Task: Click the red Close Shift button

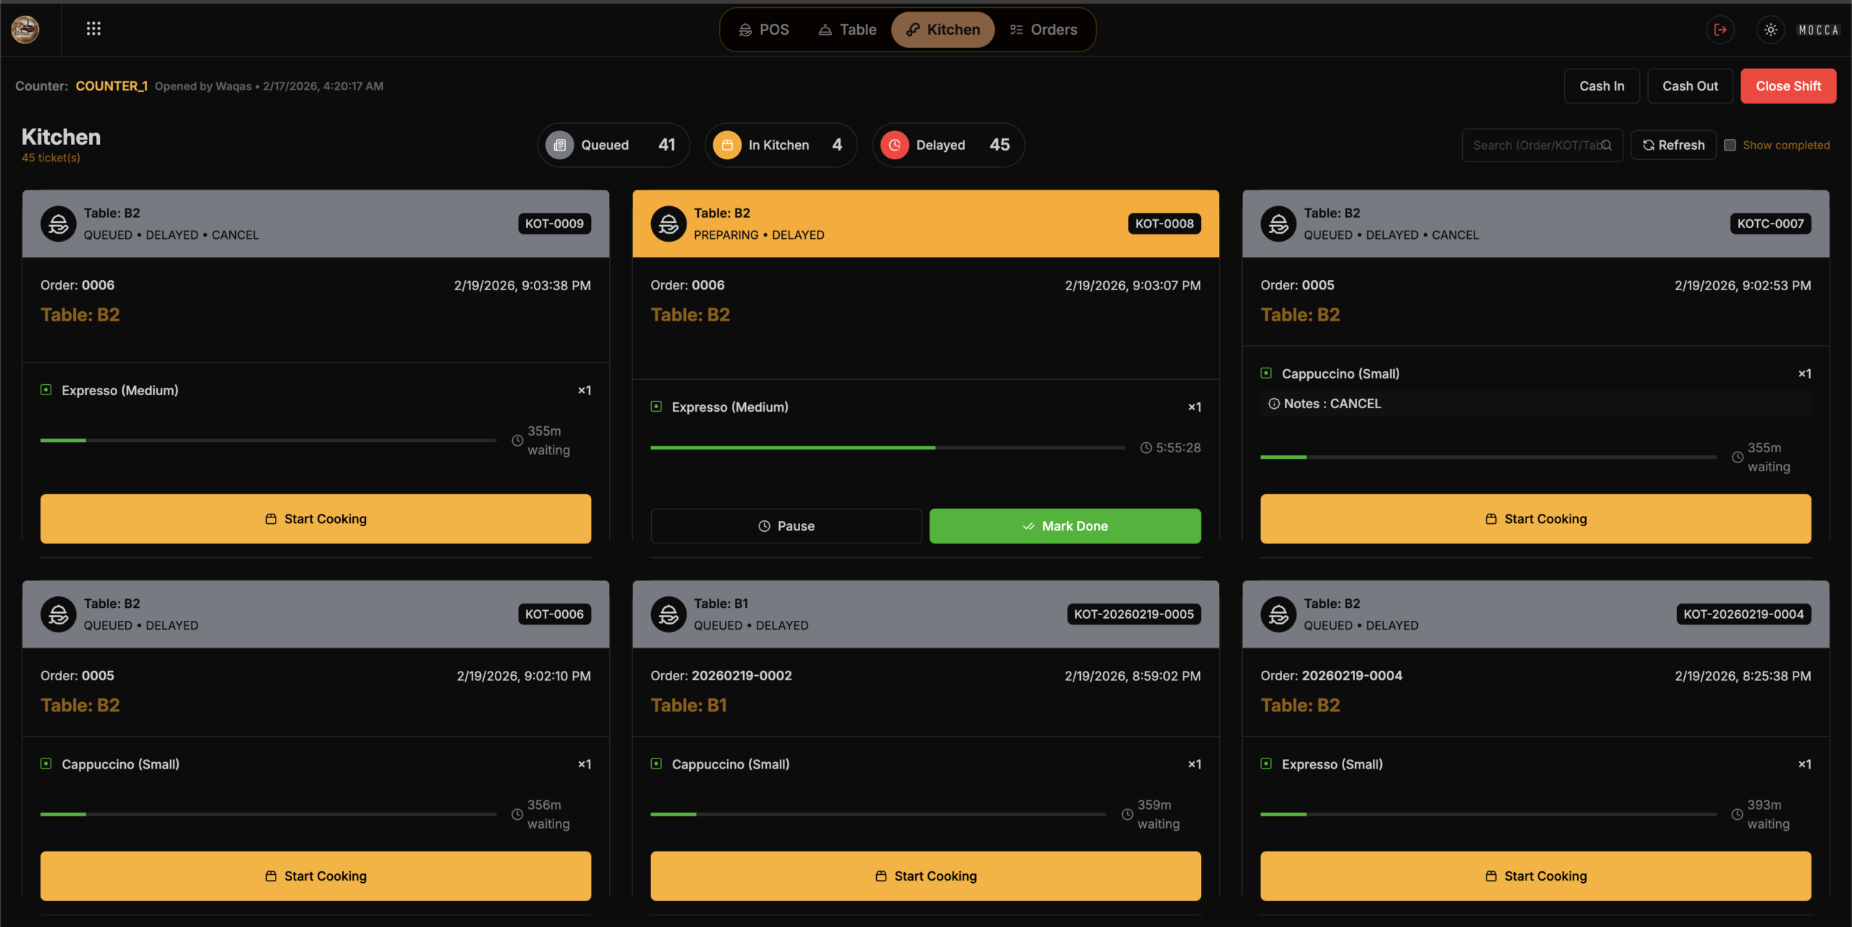Action: point(1788,86)
